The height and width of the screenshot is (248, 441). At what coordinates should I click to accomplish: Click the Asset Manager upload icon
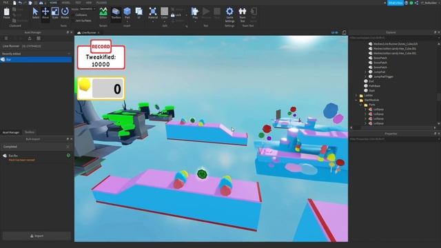[30, 39]
